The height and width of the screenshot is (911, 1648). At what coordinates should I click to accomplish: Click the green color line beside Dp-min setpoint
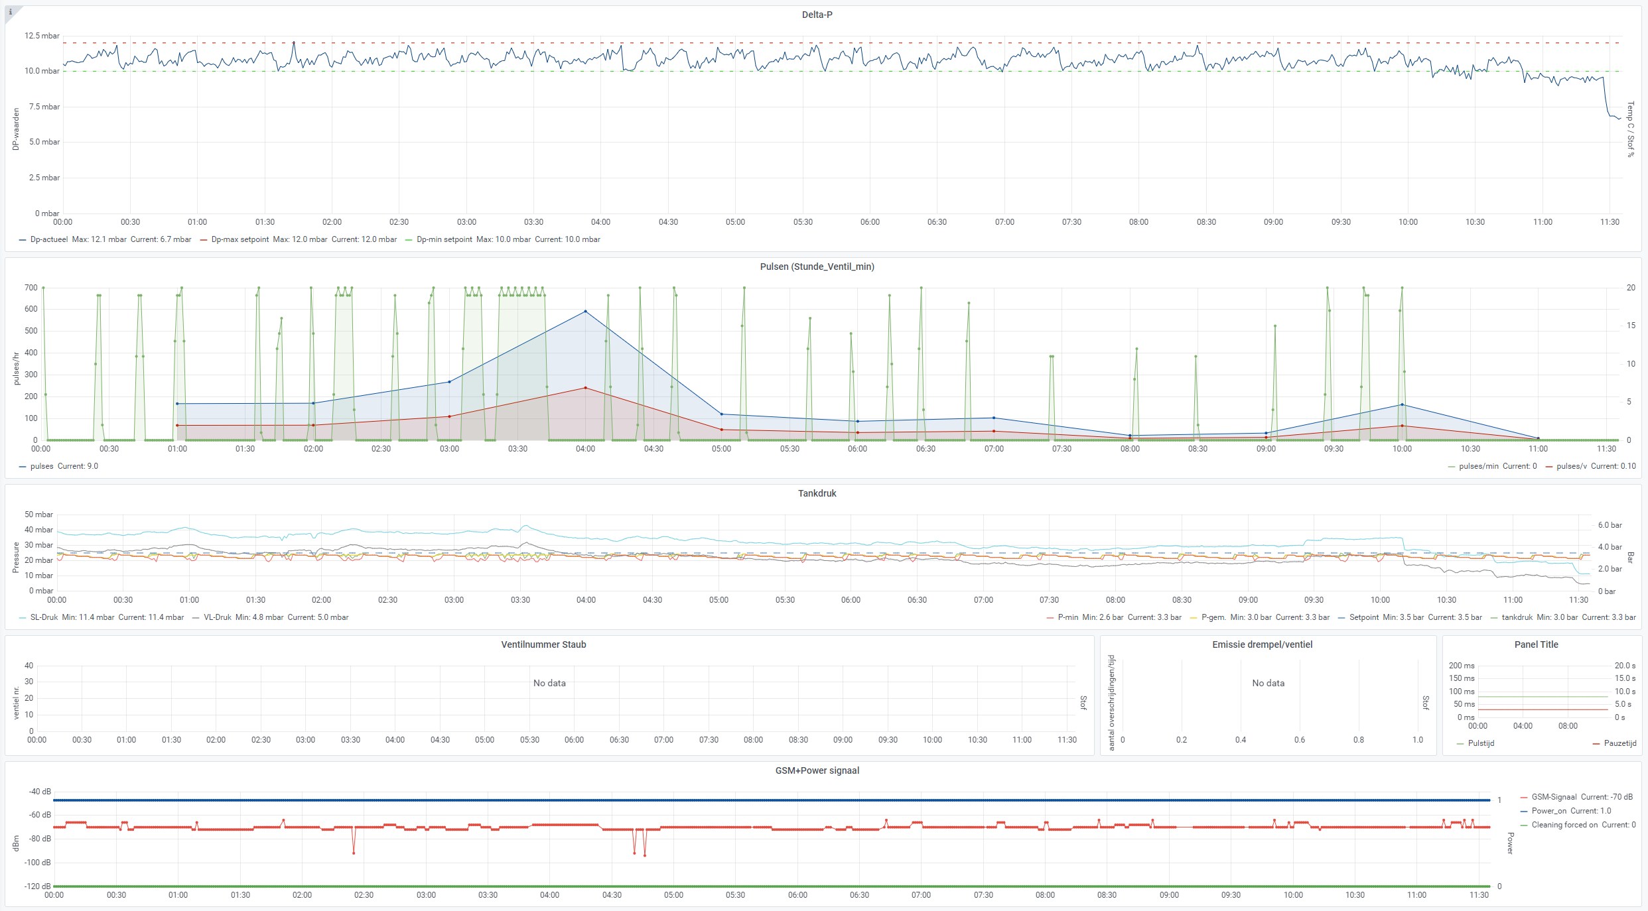[x=409, y=240]
